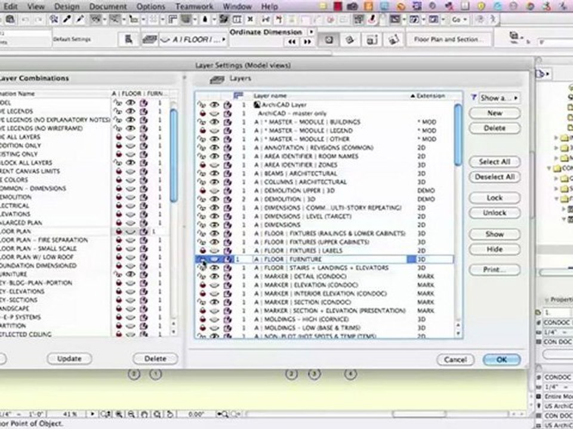Image resolution: width=573 pixels, height=429 pixels.
Task: Click the Show button
Action: [x=494, y=234]
